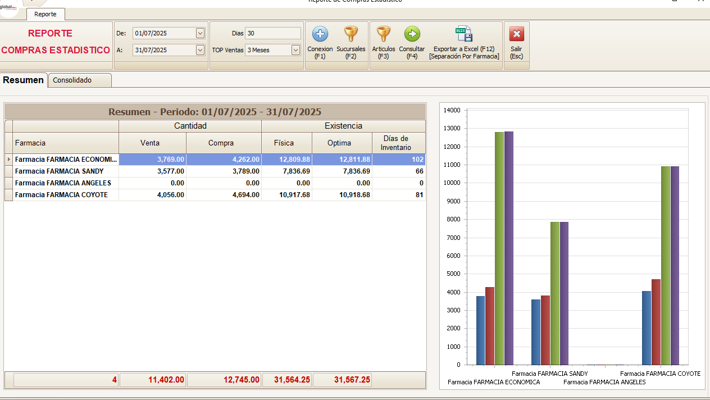Click the green bar for Farmacia ECONOMICA
Screen dimensions: 710x400
coord(499,247)
